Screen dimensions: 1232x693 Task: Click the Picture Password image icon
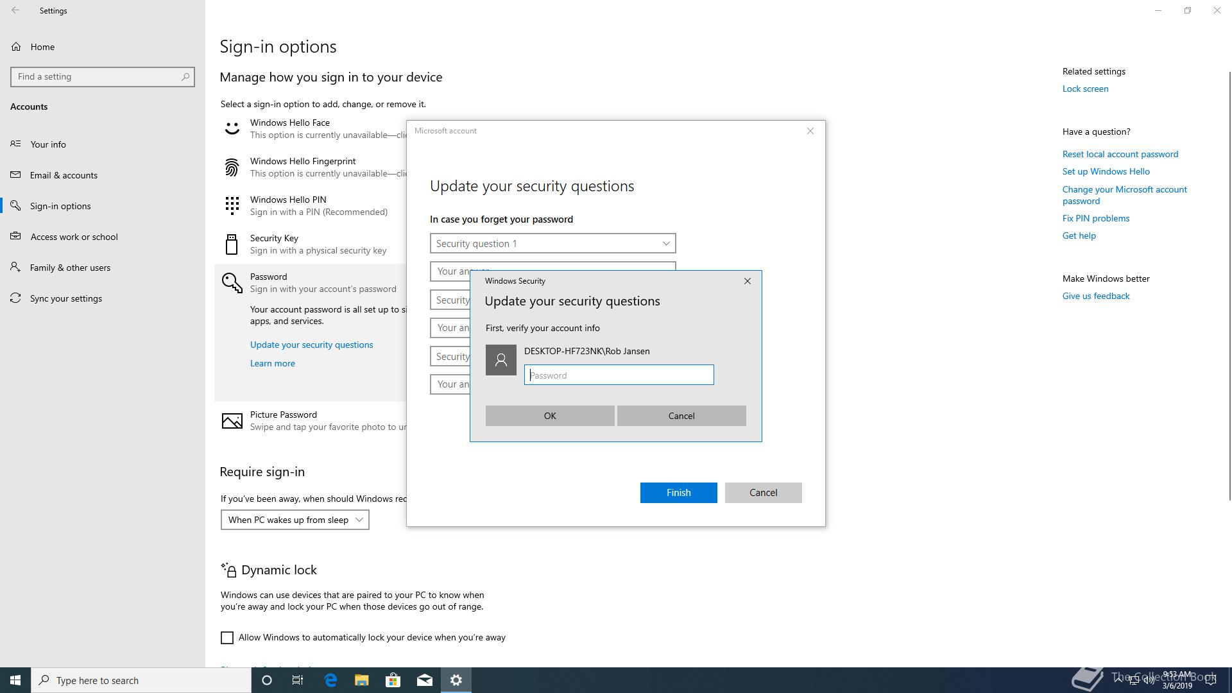[x=232, y=421]
